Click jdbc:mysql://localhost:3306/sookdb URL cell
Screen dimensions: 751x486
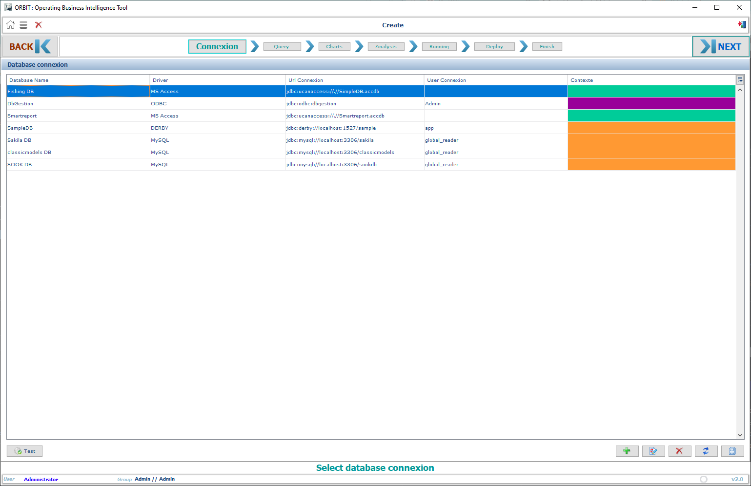(x=355, y=164)
